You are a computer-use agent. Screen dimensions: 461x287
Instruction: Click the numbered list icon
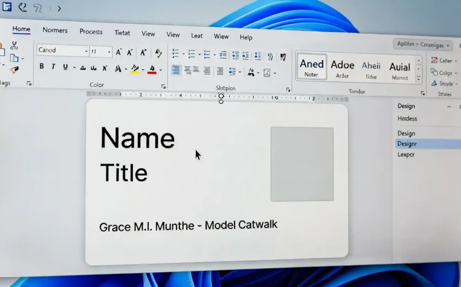(x=192, y=54)
